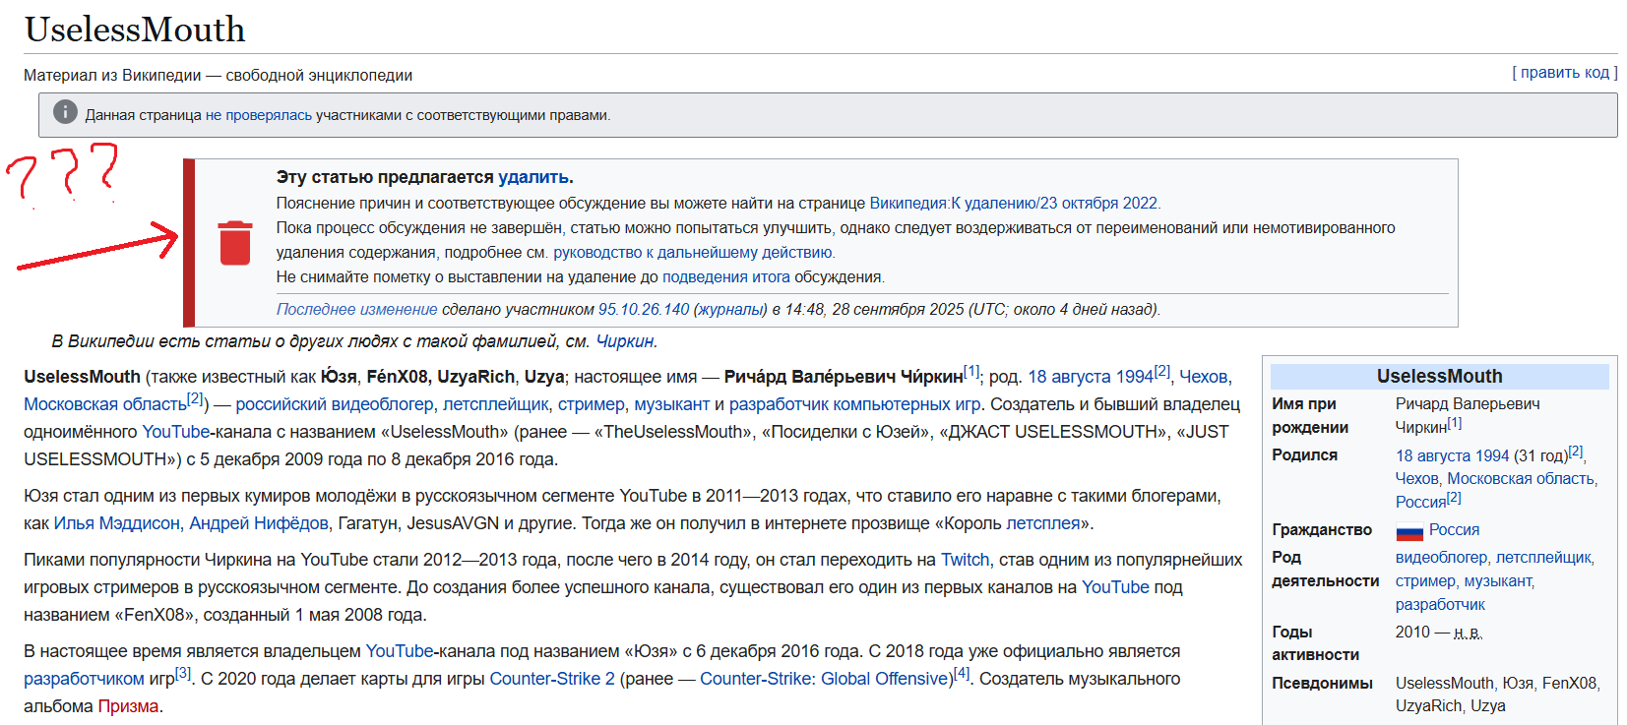The image size is (1627, 725).
Task: Click the infobox title "UselessMouth"
Action: click(x=1439, y=376)
